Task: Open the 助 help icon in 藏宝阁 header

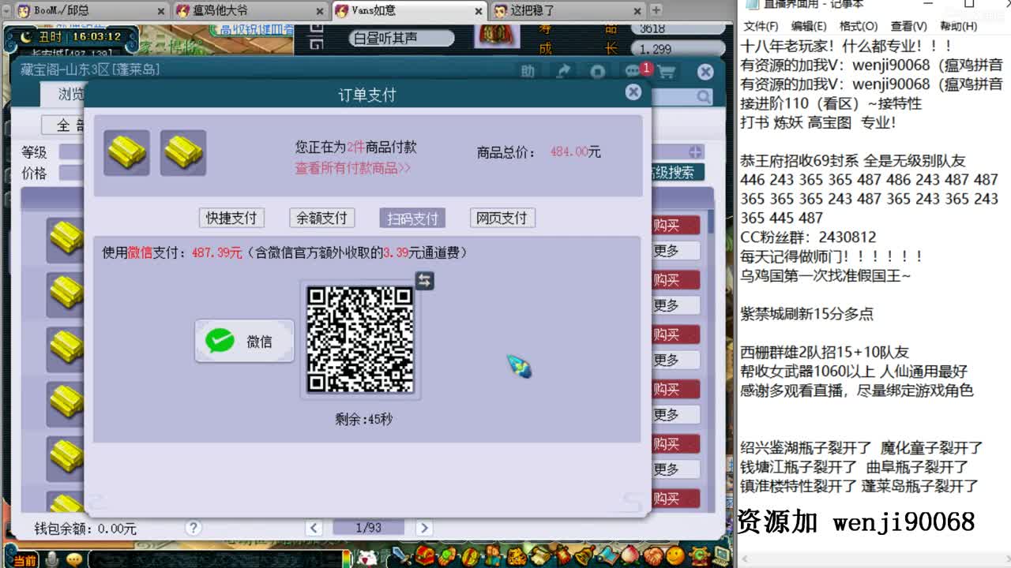Action: click(x=528, y=71)
